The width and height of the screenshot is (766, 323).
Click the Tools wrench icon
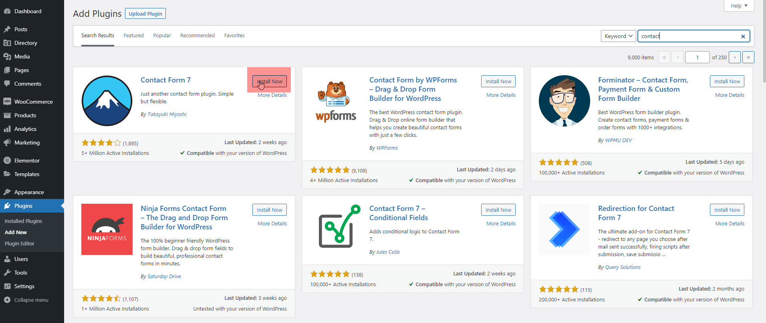point(7,273)
